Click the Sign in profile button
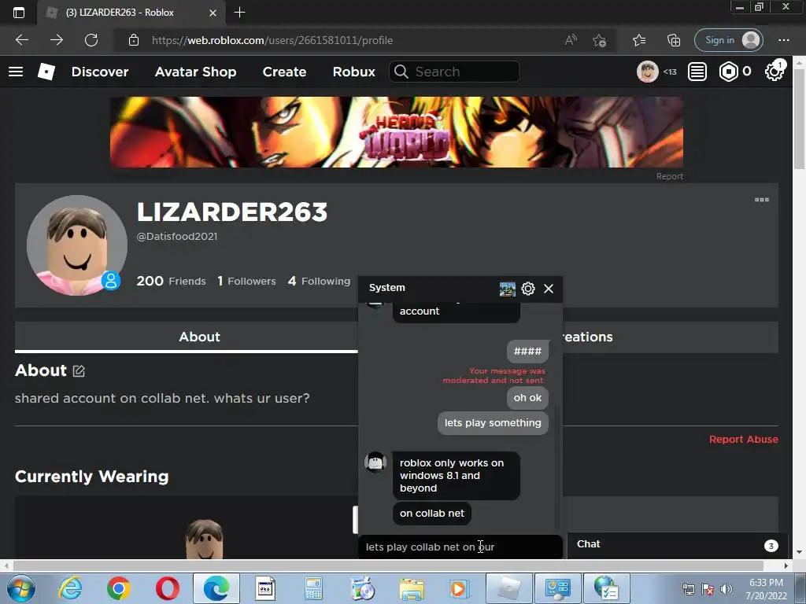 [x=728, y=40]
